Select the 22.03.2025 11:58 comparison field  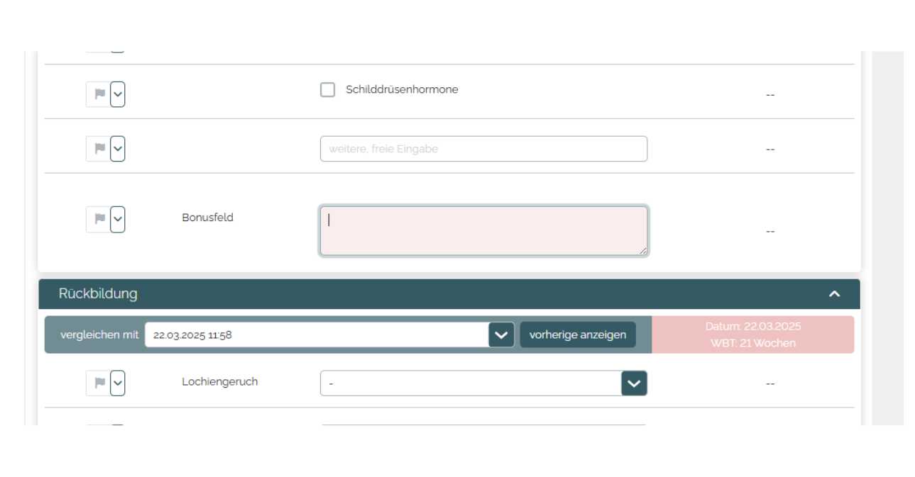316,335
